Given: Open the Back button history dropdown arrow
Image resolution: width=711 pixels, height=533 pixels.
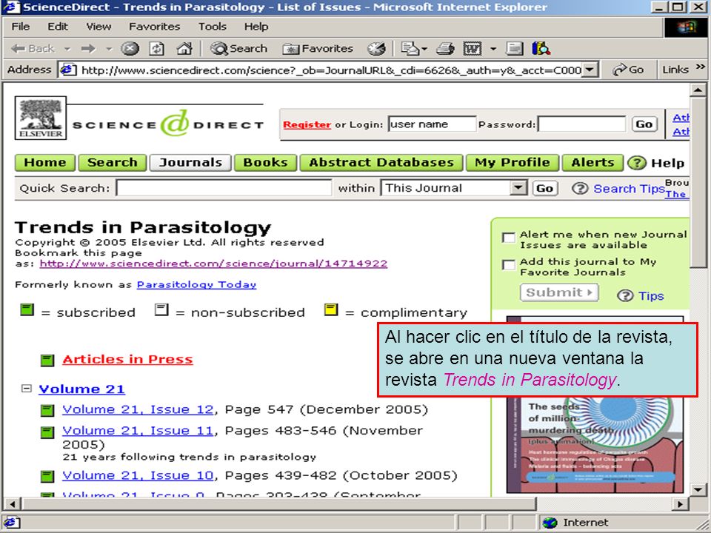Looking at the screenshot, I should [67, 49].
